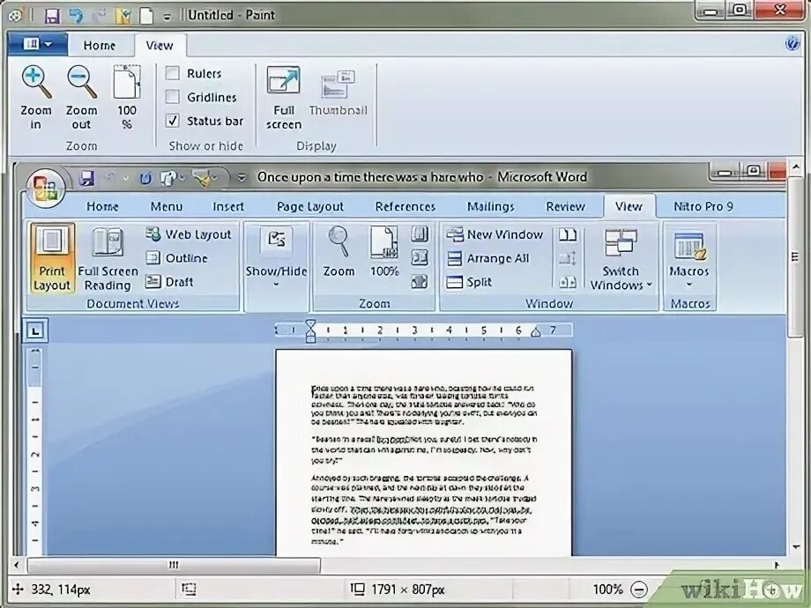Click Paint's horizontal scrollbar thumb

point(174,565)
